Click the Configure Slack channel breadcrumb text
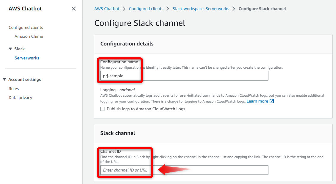This screenshot has width=336, height=184. pos(262,9)
